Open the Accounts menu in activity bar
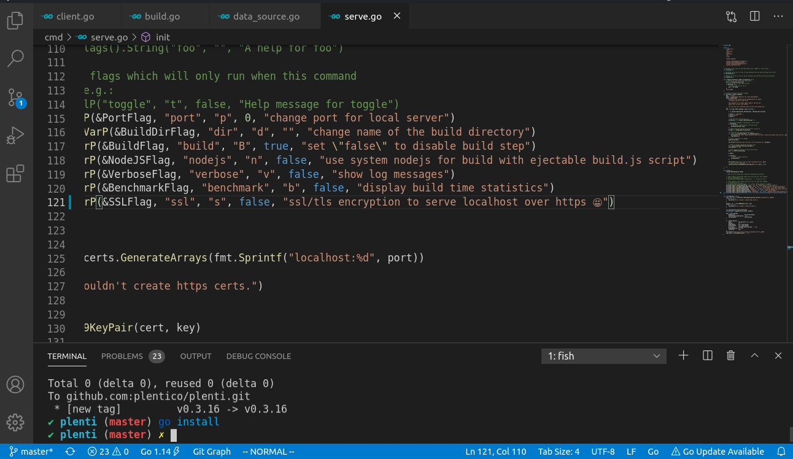 15,385
